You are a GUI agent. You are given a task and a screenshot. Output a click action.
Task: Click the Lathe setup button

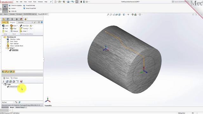(5, 26)
